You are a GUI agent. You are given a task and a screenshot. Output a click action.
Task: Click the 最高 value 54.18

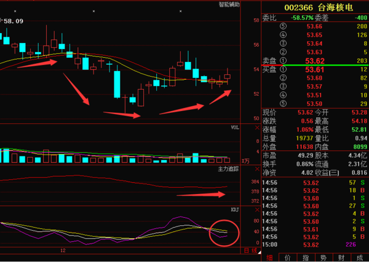359,121
